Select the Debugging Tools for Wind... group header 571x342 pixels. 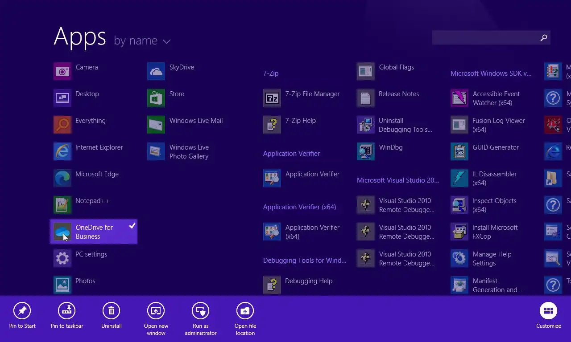coord(305,261)
